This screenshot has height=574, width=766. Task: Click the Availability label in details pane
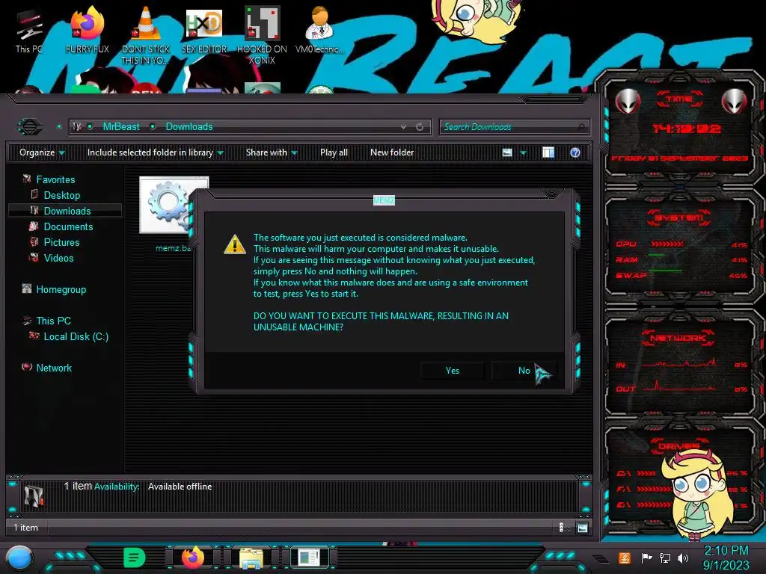[x=117, y=487]
